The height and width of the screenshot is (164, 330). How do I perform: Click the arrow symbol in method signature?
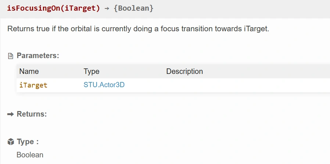107,8
